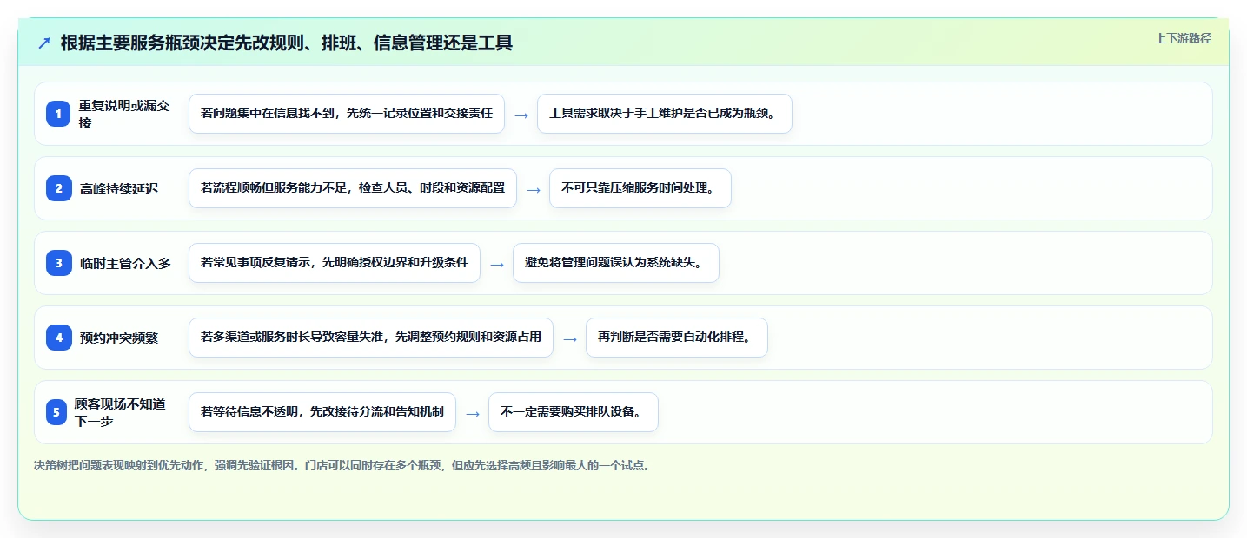Image resolution: width=1247 pixels, height=538 pixels.
Task: Click the 不一定需要购买排队设备 box
Action: 574,412
